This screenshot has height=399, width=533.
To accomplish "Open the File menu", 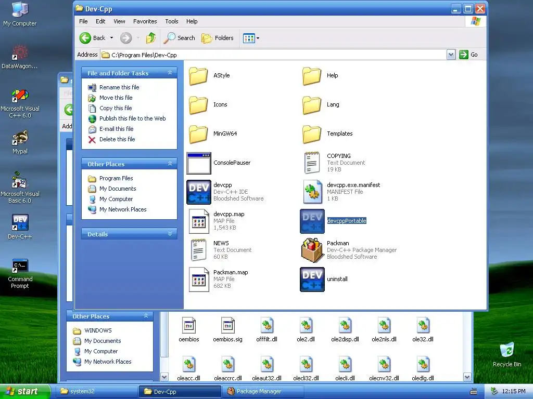I will coord(83,21).
